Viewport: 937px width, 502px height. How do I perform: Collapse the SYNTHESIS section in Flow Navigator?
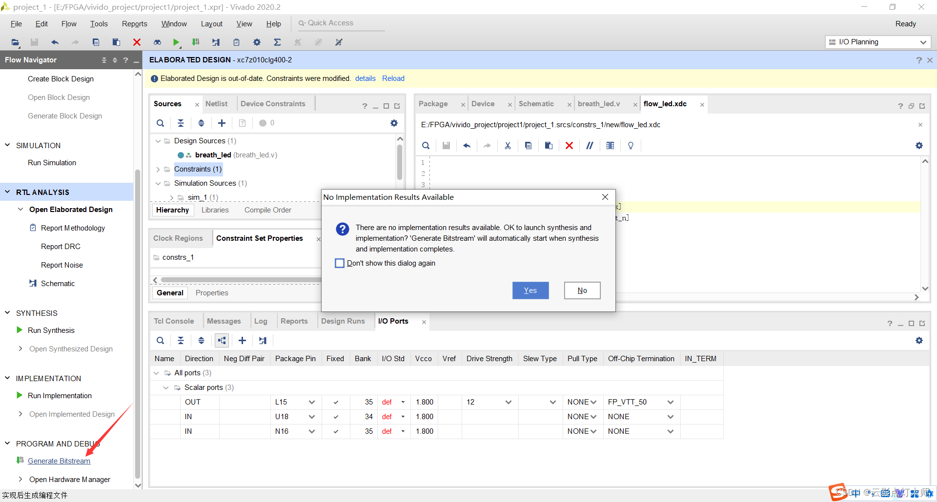tap(7, 313)
